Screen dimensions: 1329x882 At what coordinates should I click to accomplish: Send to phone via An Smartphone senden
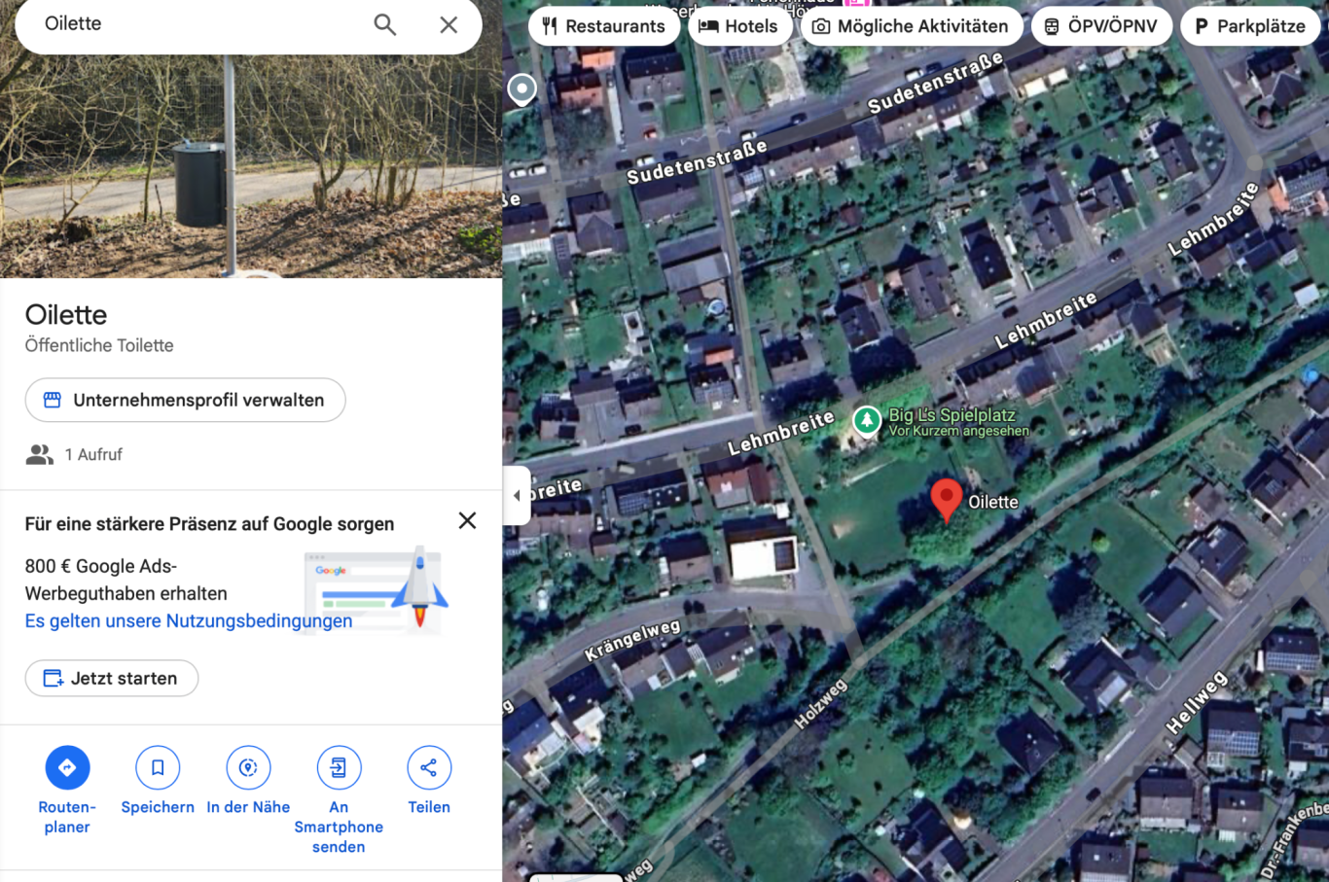pyautogui.click(x=339, y=767)
